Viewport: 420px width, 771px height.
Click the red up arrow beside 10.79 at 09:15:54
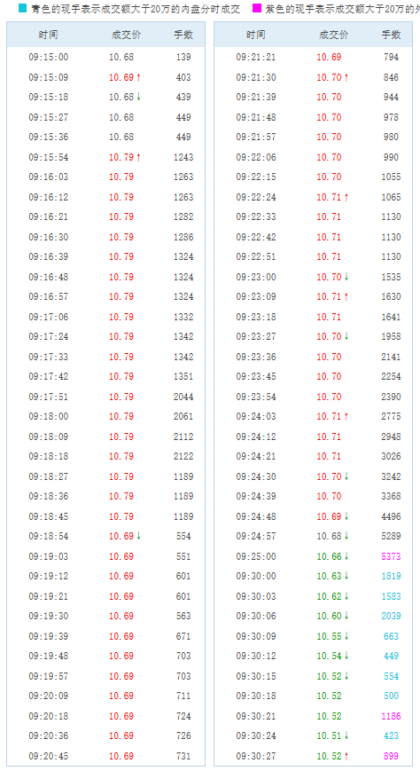pos(139,157)
